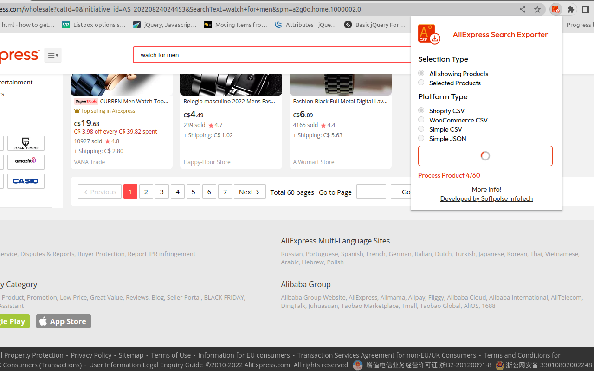Click the share page icon in address bar
Image resolution: width=594 pixels, height=371 pixels.
pyautogui.click(x=523, y=9)
